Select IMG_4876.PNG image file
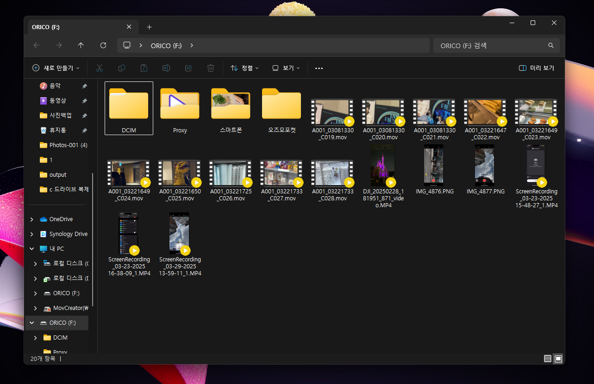594x384 pixels. point(434,169)
